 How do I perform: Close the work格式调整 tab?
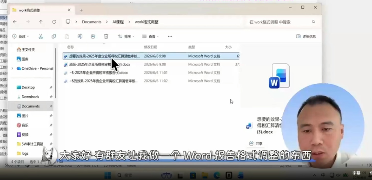click(69, 10)
